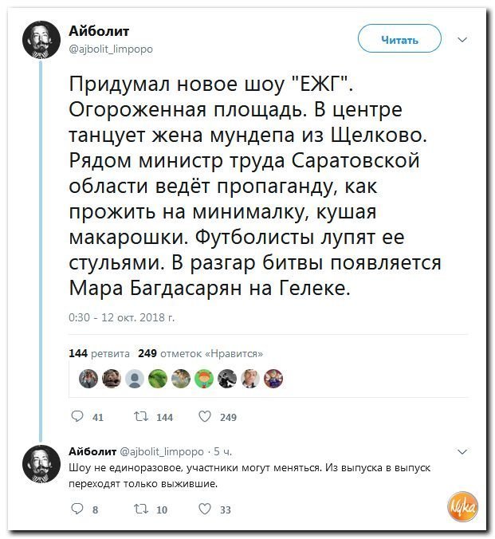Open Айболит name on the reply tweet

click(92, 451)
